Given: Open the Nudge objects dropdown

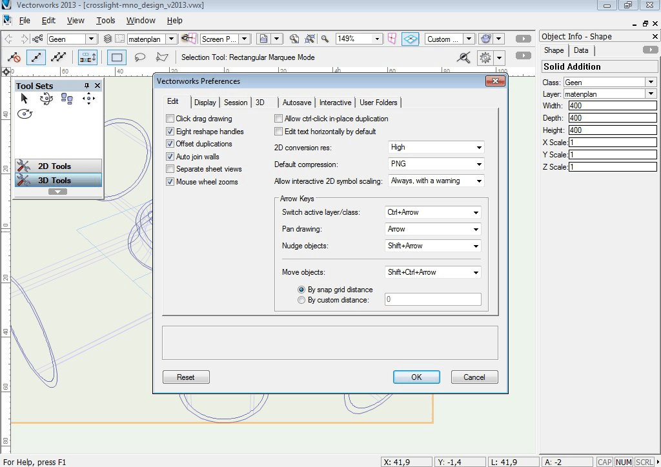Looking at the screenshot, I should tap(432, 246).
